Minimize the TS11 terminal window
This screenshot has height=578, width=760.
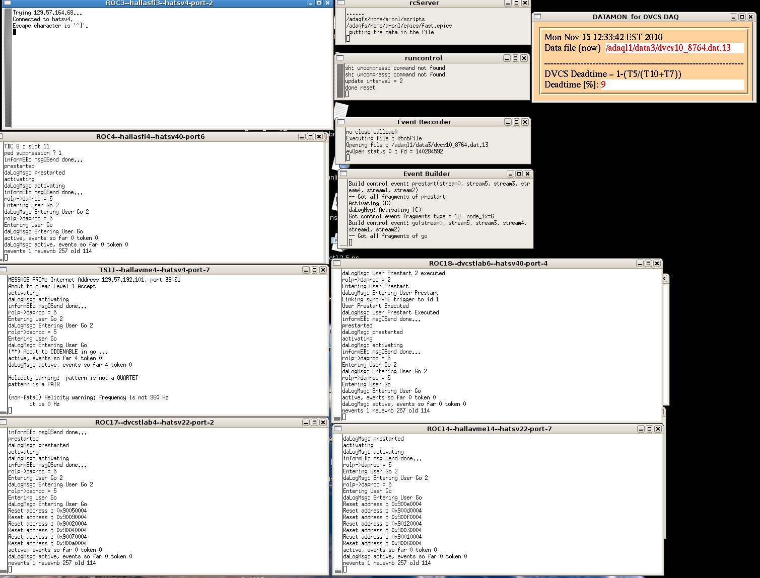(x=306, y=270)
